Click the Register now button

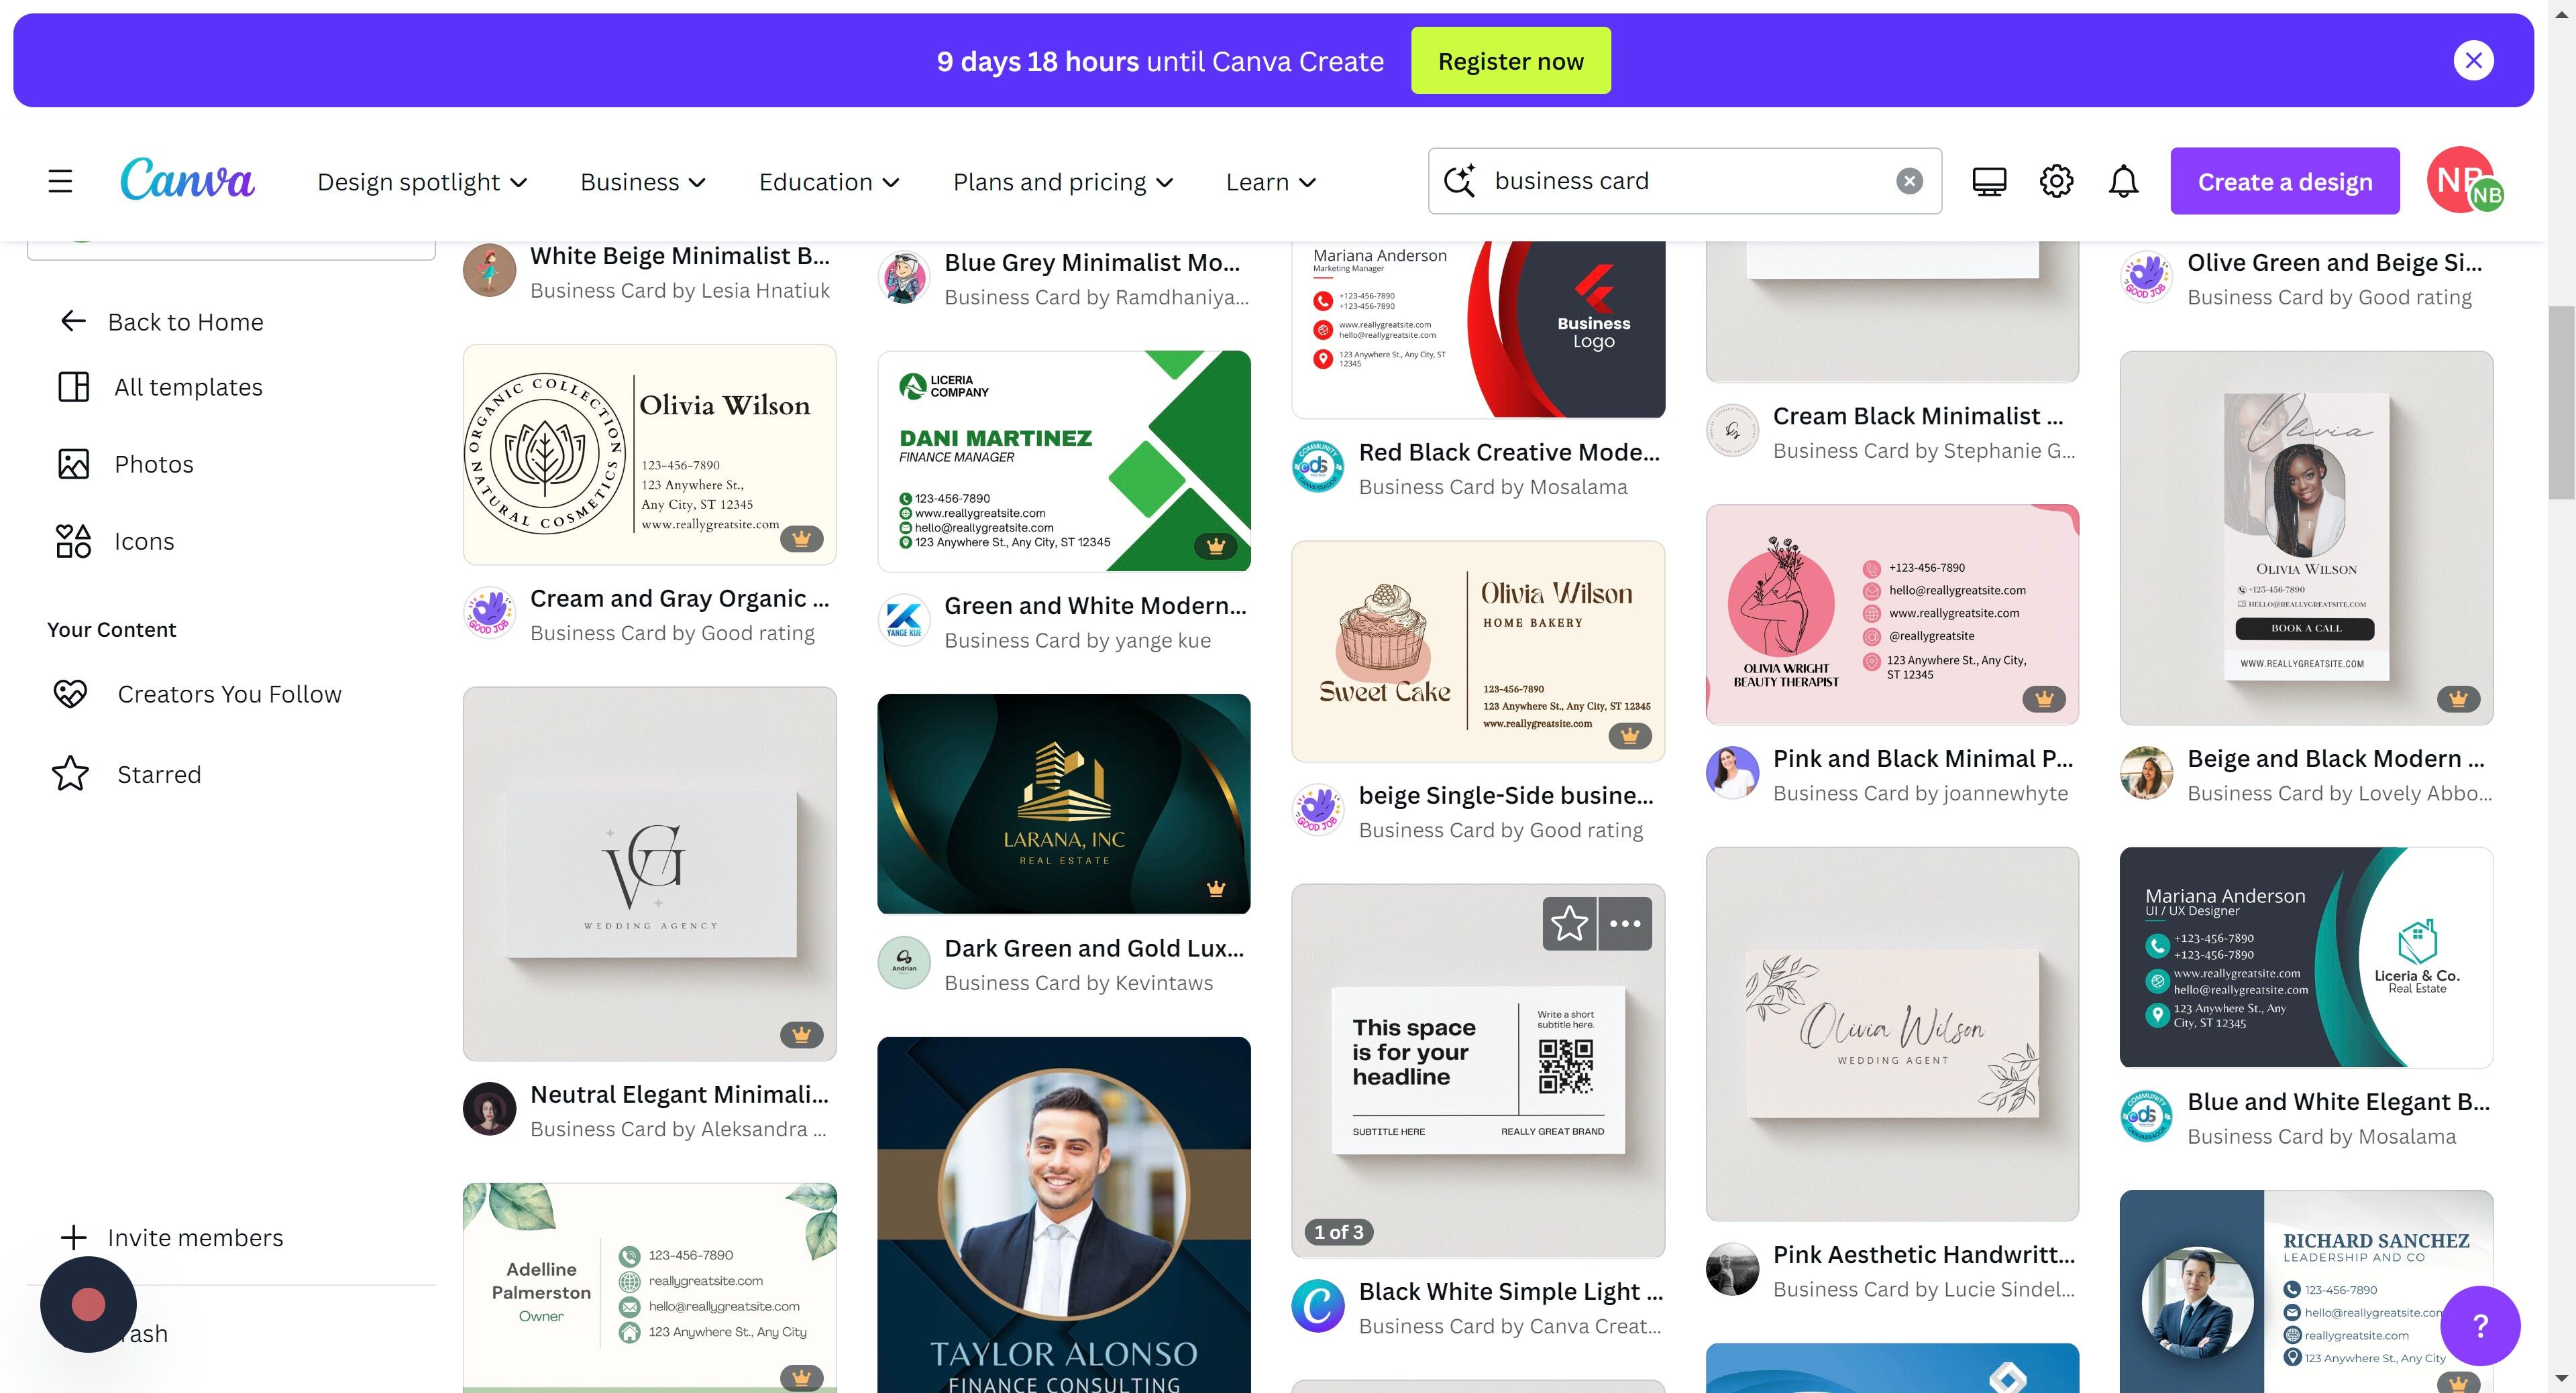(x=1510, y=61)
